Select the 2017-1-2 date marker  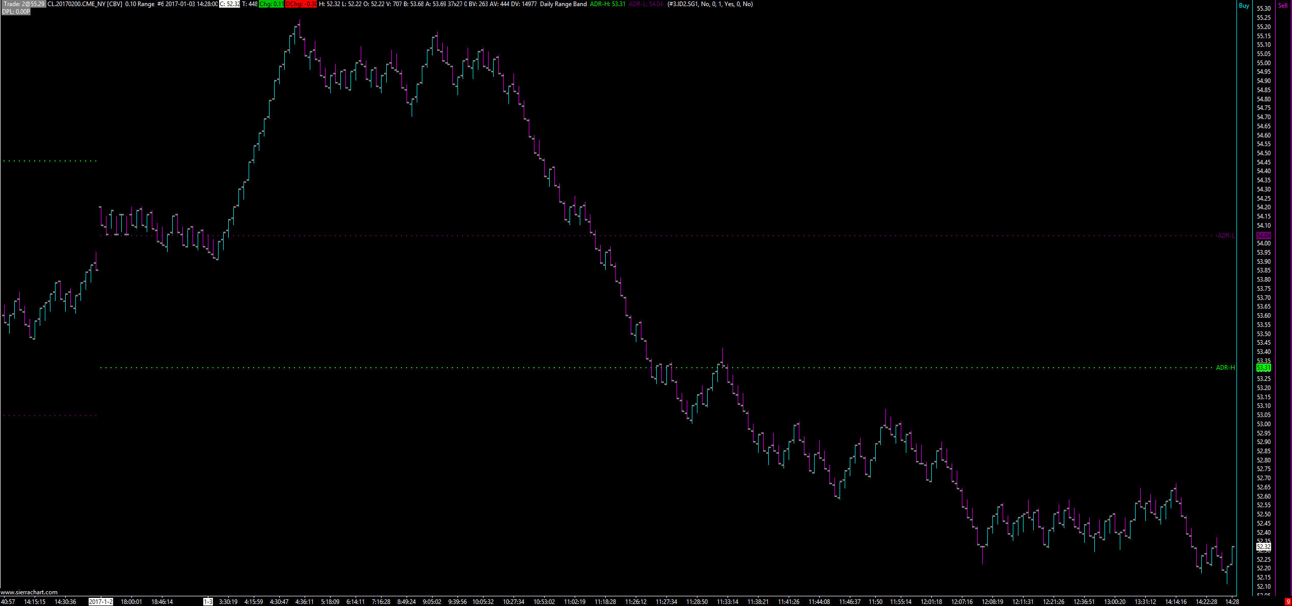[x=100, y=602]
